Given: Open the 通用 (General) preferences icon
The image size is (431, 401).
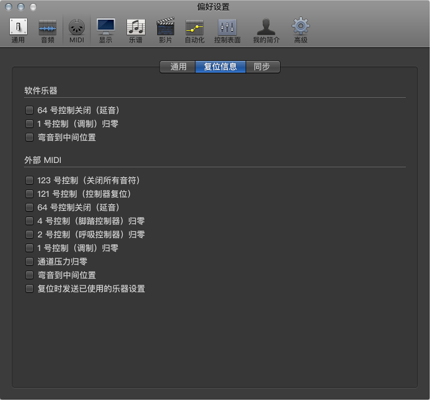Looking at the screenshot, I should point(18,31).
